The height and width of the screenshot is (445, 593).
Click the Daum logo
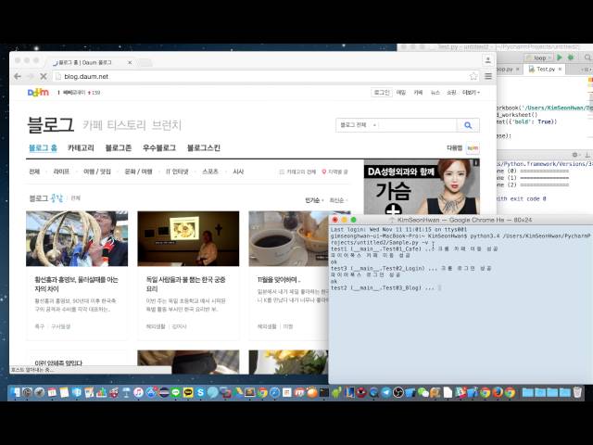38,93
